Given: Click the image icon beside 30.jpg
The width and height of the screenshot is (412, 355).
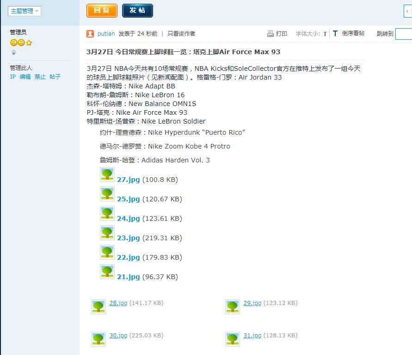Looking at the screenshot, I should pos(98,339).
